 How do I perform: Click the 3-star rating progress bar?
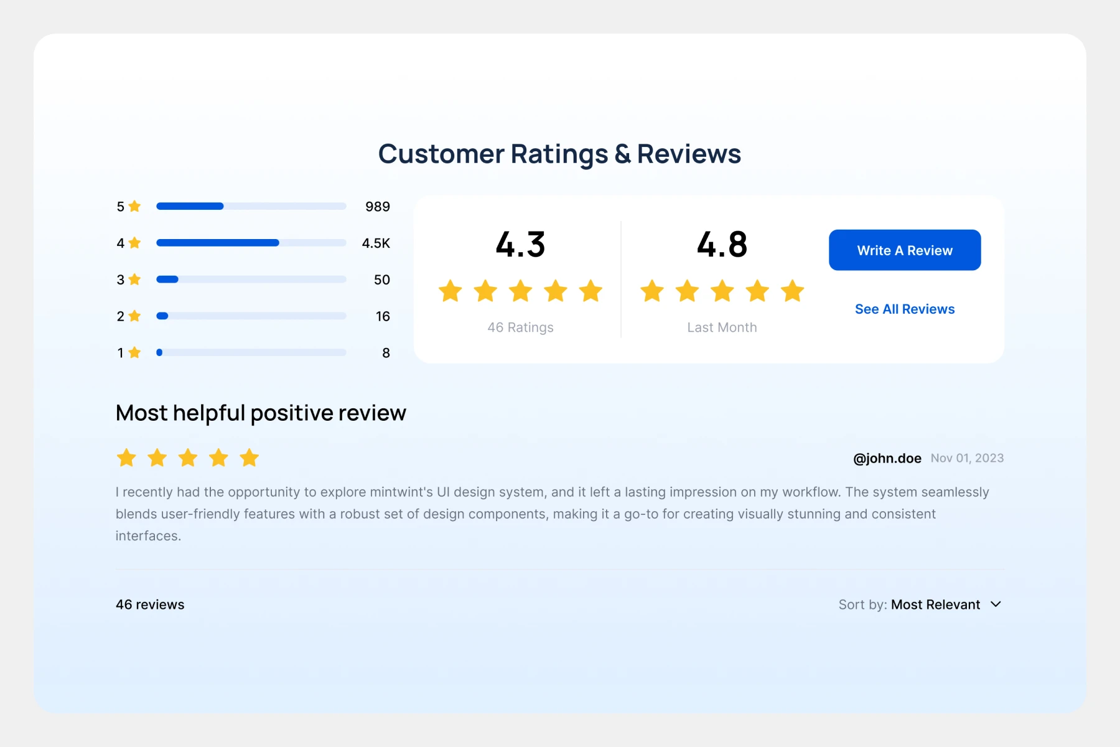(251, 280)
